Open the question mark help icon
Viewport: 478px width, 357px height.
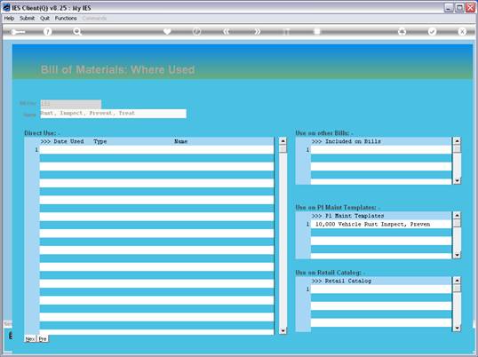pyautogui.click(x=47, y=32)
